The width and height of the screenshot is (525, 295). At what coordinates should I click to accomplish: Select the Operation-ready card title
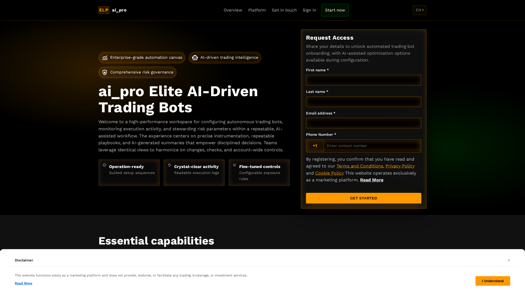tap(126, 167)
